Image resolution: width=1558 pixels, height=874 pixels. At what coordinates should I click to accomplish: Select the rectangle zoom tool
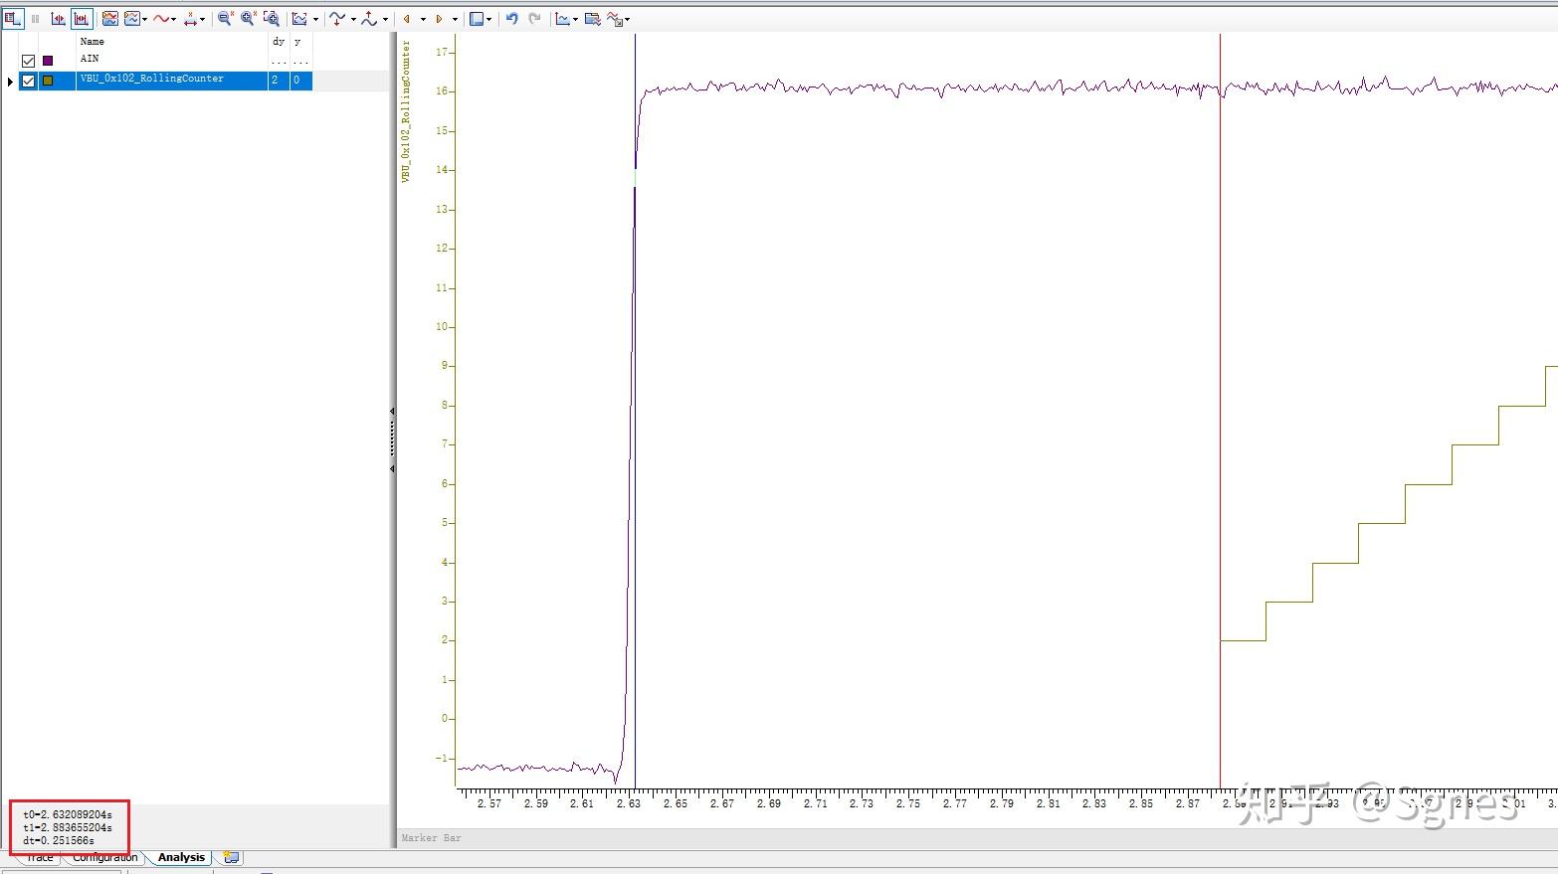[270, 18]
